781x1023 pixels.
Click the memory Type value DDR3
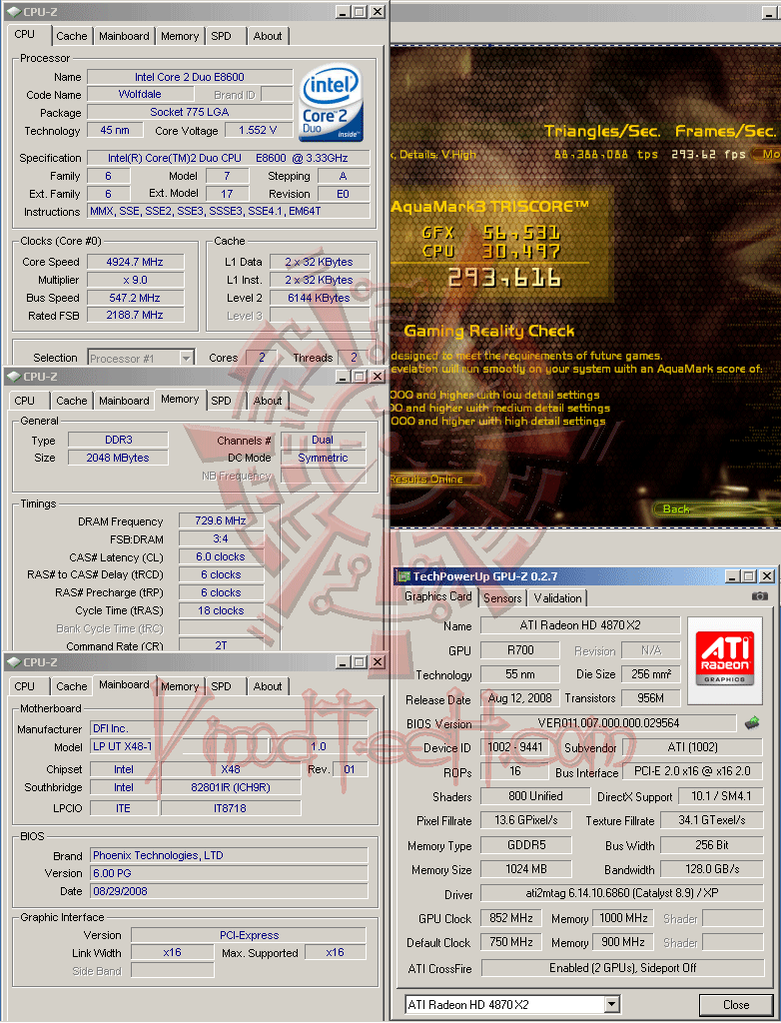coord(118,440)
